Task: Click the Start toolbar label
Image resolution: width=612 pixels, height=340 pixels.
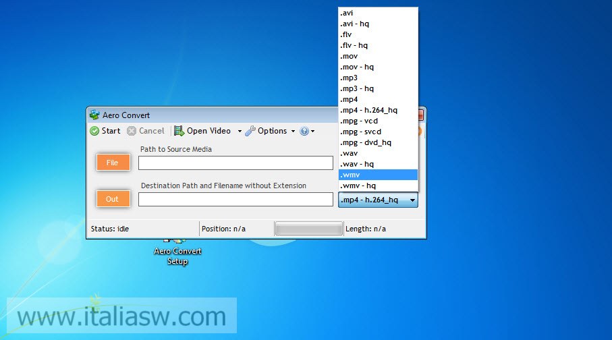Action: point(111,131)
